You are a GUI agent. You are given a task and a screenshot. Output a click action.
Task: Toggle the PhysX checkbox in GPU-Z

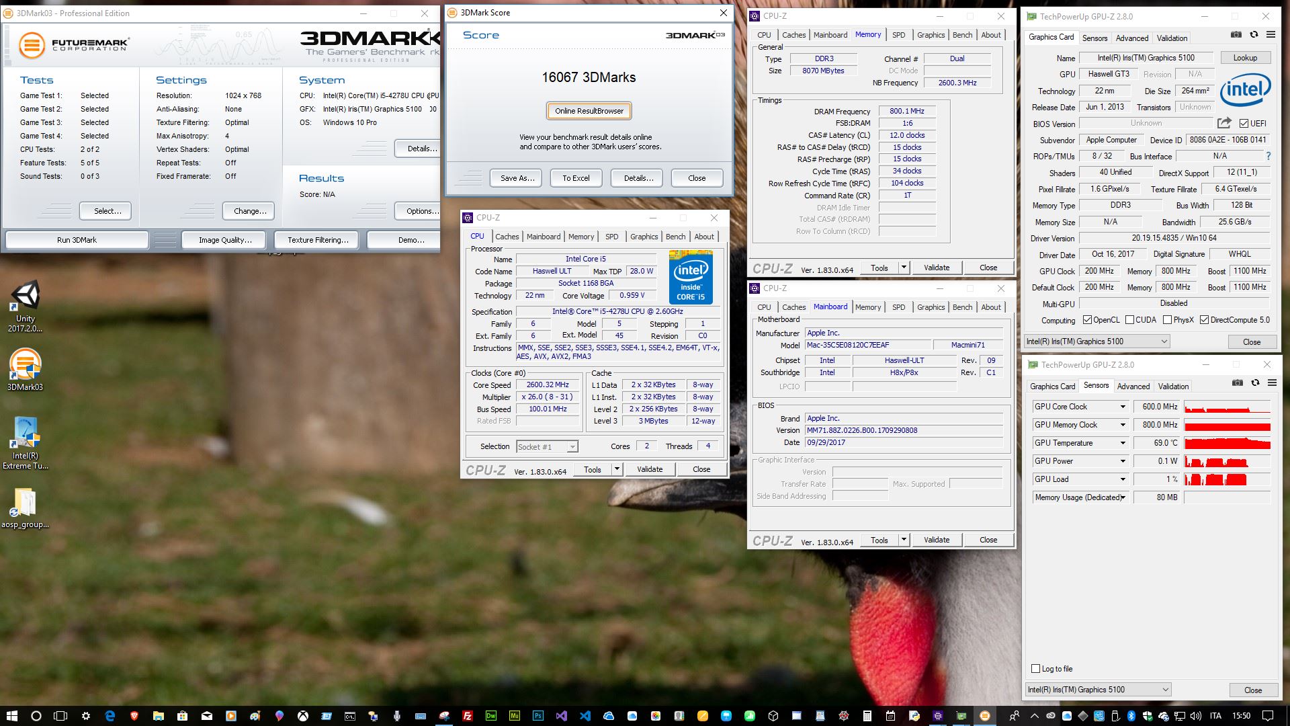(x=1168, y=320)
